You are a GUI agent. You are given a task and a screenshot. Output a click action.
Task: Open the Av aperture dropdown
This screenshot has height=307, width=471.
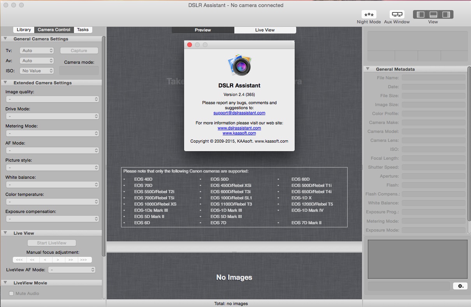[x=37, y=61]
